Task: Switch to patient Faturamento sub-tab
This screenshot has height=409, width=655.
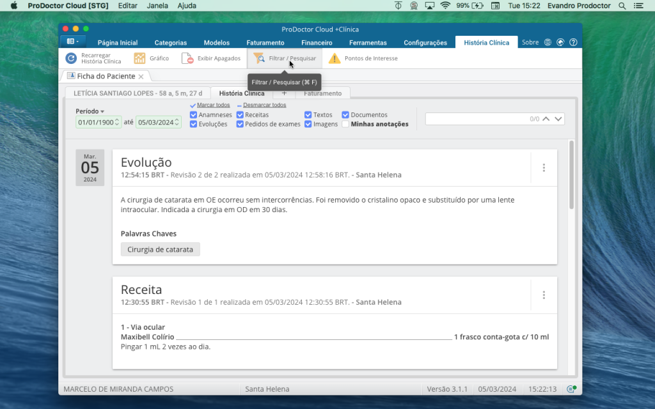Action: (x=322, y=93)
